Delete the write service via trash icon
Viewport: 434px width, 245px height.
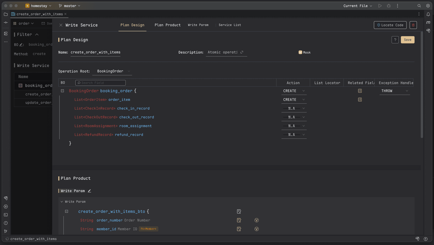413,25
